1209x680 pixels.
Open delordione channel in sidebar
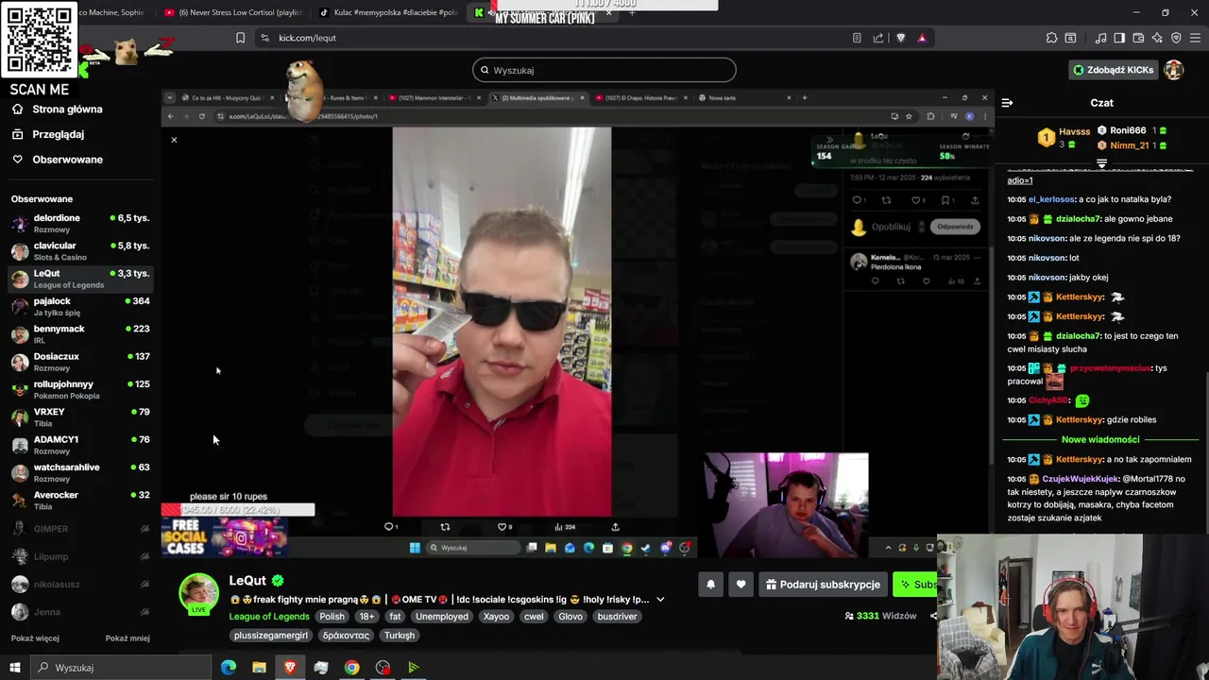coord(80,223)
